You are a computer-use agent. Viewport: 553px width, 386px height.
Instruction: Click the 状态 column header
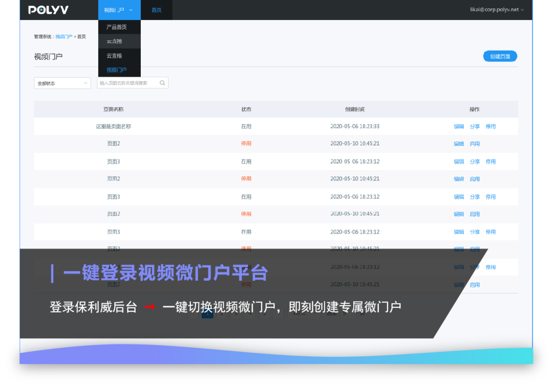246,109
